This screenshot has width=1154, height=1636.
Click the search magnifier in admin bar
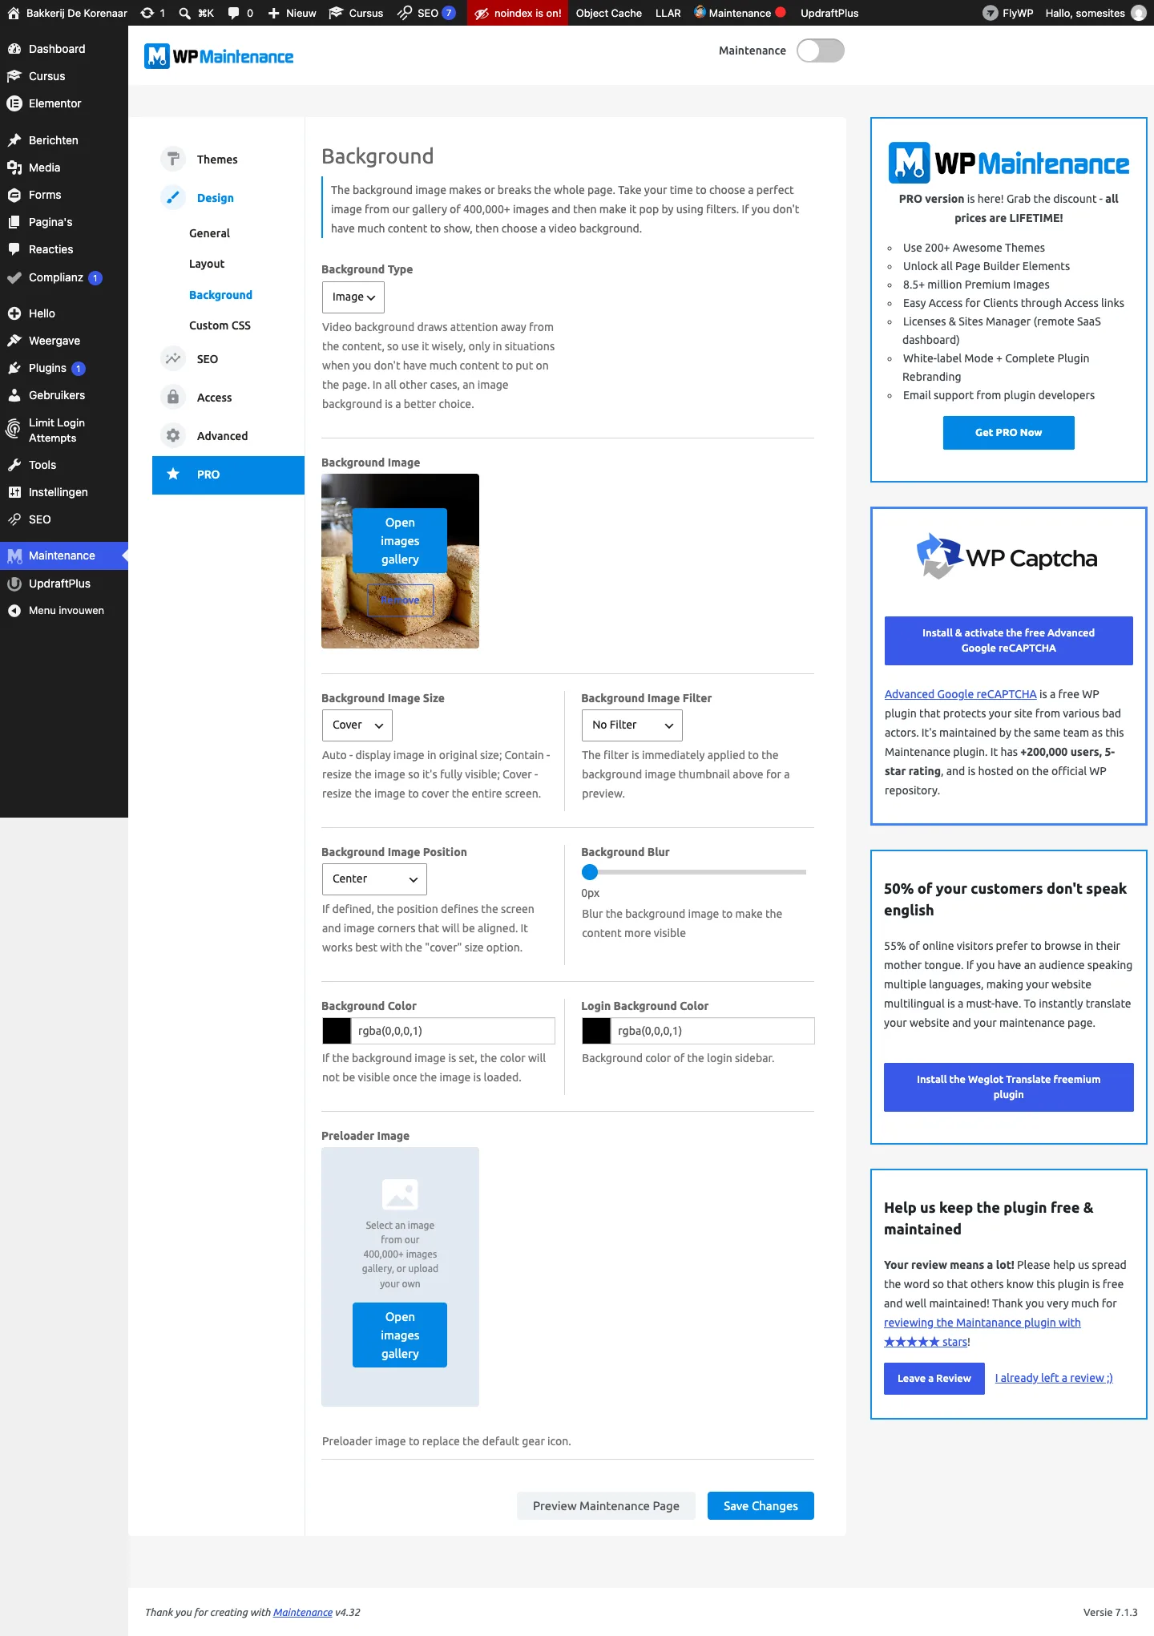click(185, 13)
